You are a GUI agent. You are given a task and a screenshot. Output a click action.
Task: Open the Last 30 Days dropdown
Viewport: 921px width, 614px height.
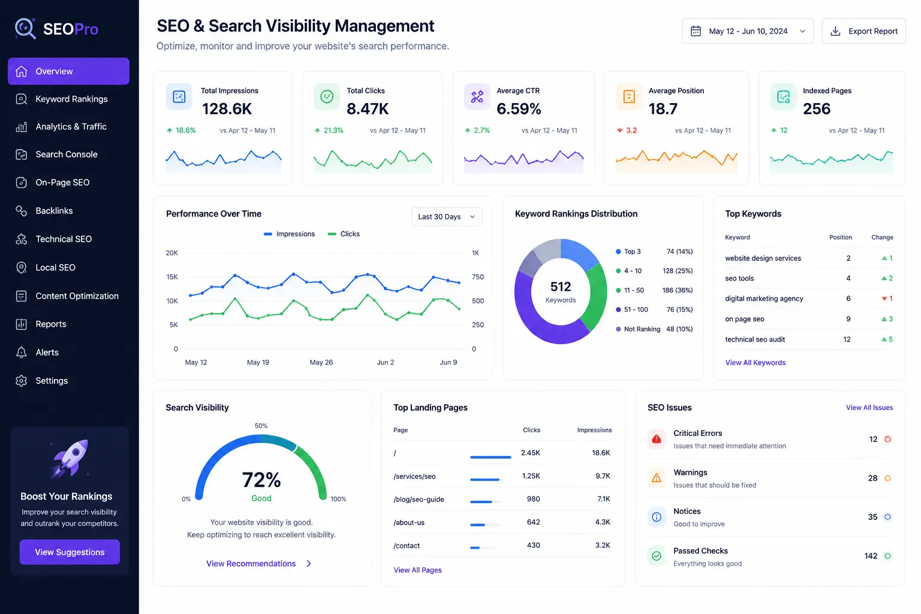447,216
